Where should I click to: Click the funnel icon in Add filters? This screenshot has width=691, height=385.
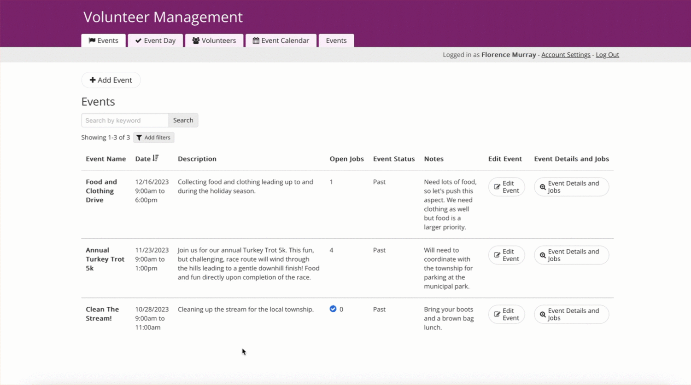tap(139, 138)
